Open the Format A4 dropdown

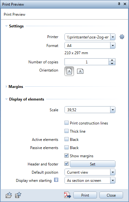113,45
